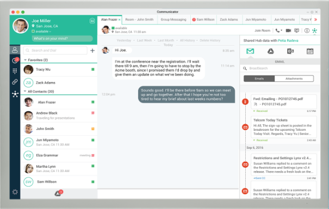This screenshot has height=209, width=329.
Task: Collapse the Favorites (2) group
Action: click(x=25, y=60)
